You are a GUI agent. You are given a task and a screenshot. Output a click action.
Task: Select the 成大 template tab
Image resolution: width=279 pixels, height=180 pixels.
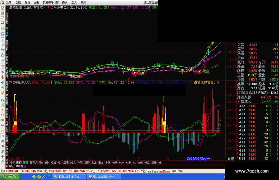click(x=73, y=163)
